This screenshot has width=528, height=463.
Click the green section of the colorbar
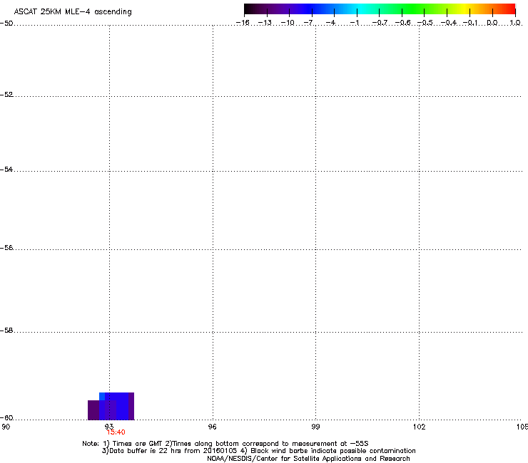(414, 9)
